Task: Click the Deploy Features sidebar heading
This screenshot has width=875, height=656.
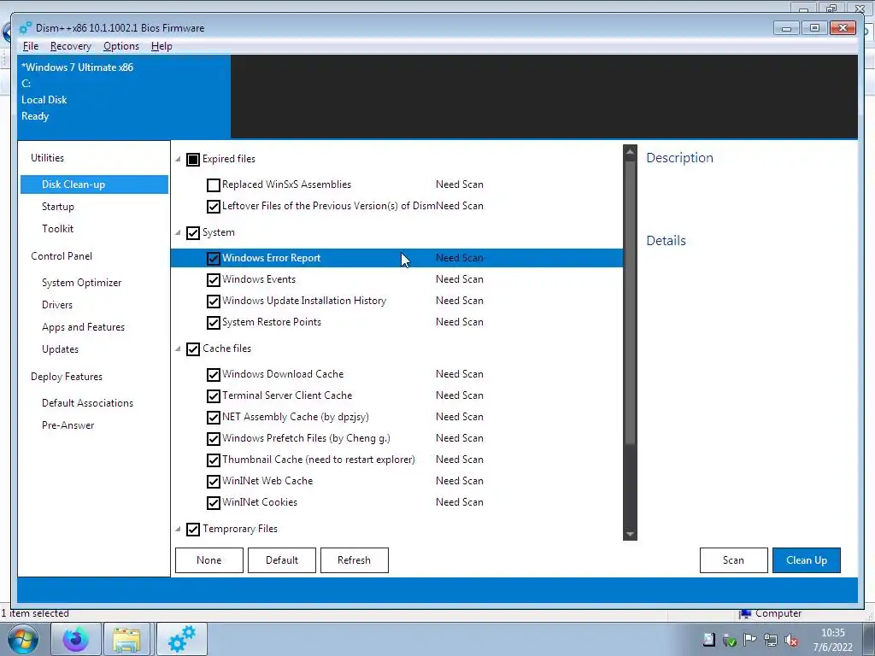Action: tap(67, 377)
